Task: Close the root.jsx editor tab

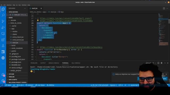Action: click(41, 8)
